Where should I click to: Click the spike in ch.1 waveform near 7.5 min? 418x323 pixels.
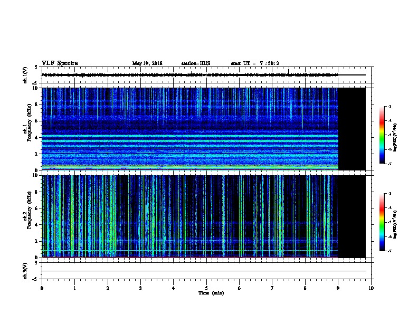[289, 72]
